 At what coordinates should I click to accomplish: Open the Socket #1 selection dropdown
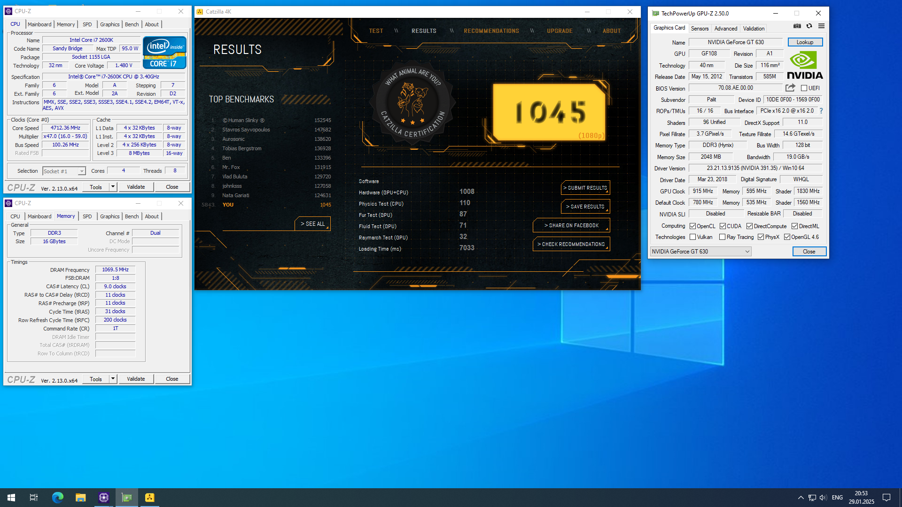[x=64, y=171]
